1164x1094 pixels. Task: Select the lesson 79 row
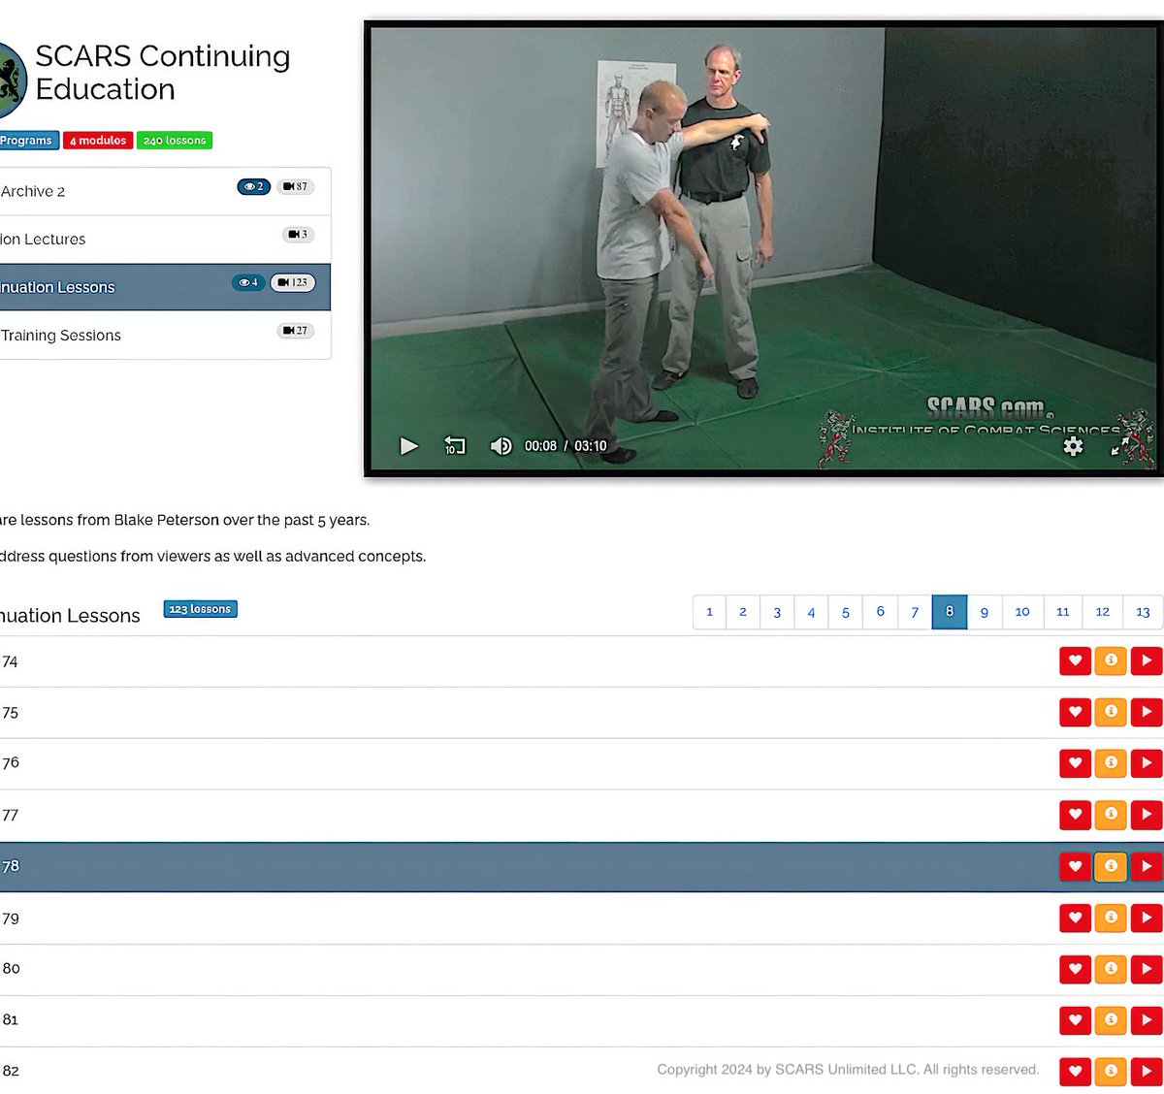click(x=582, y=917)
